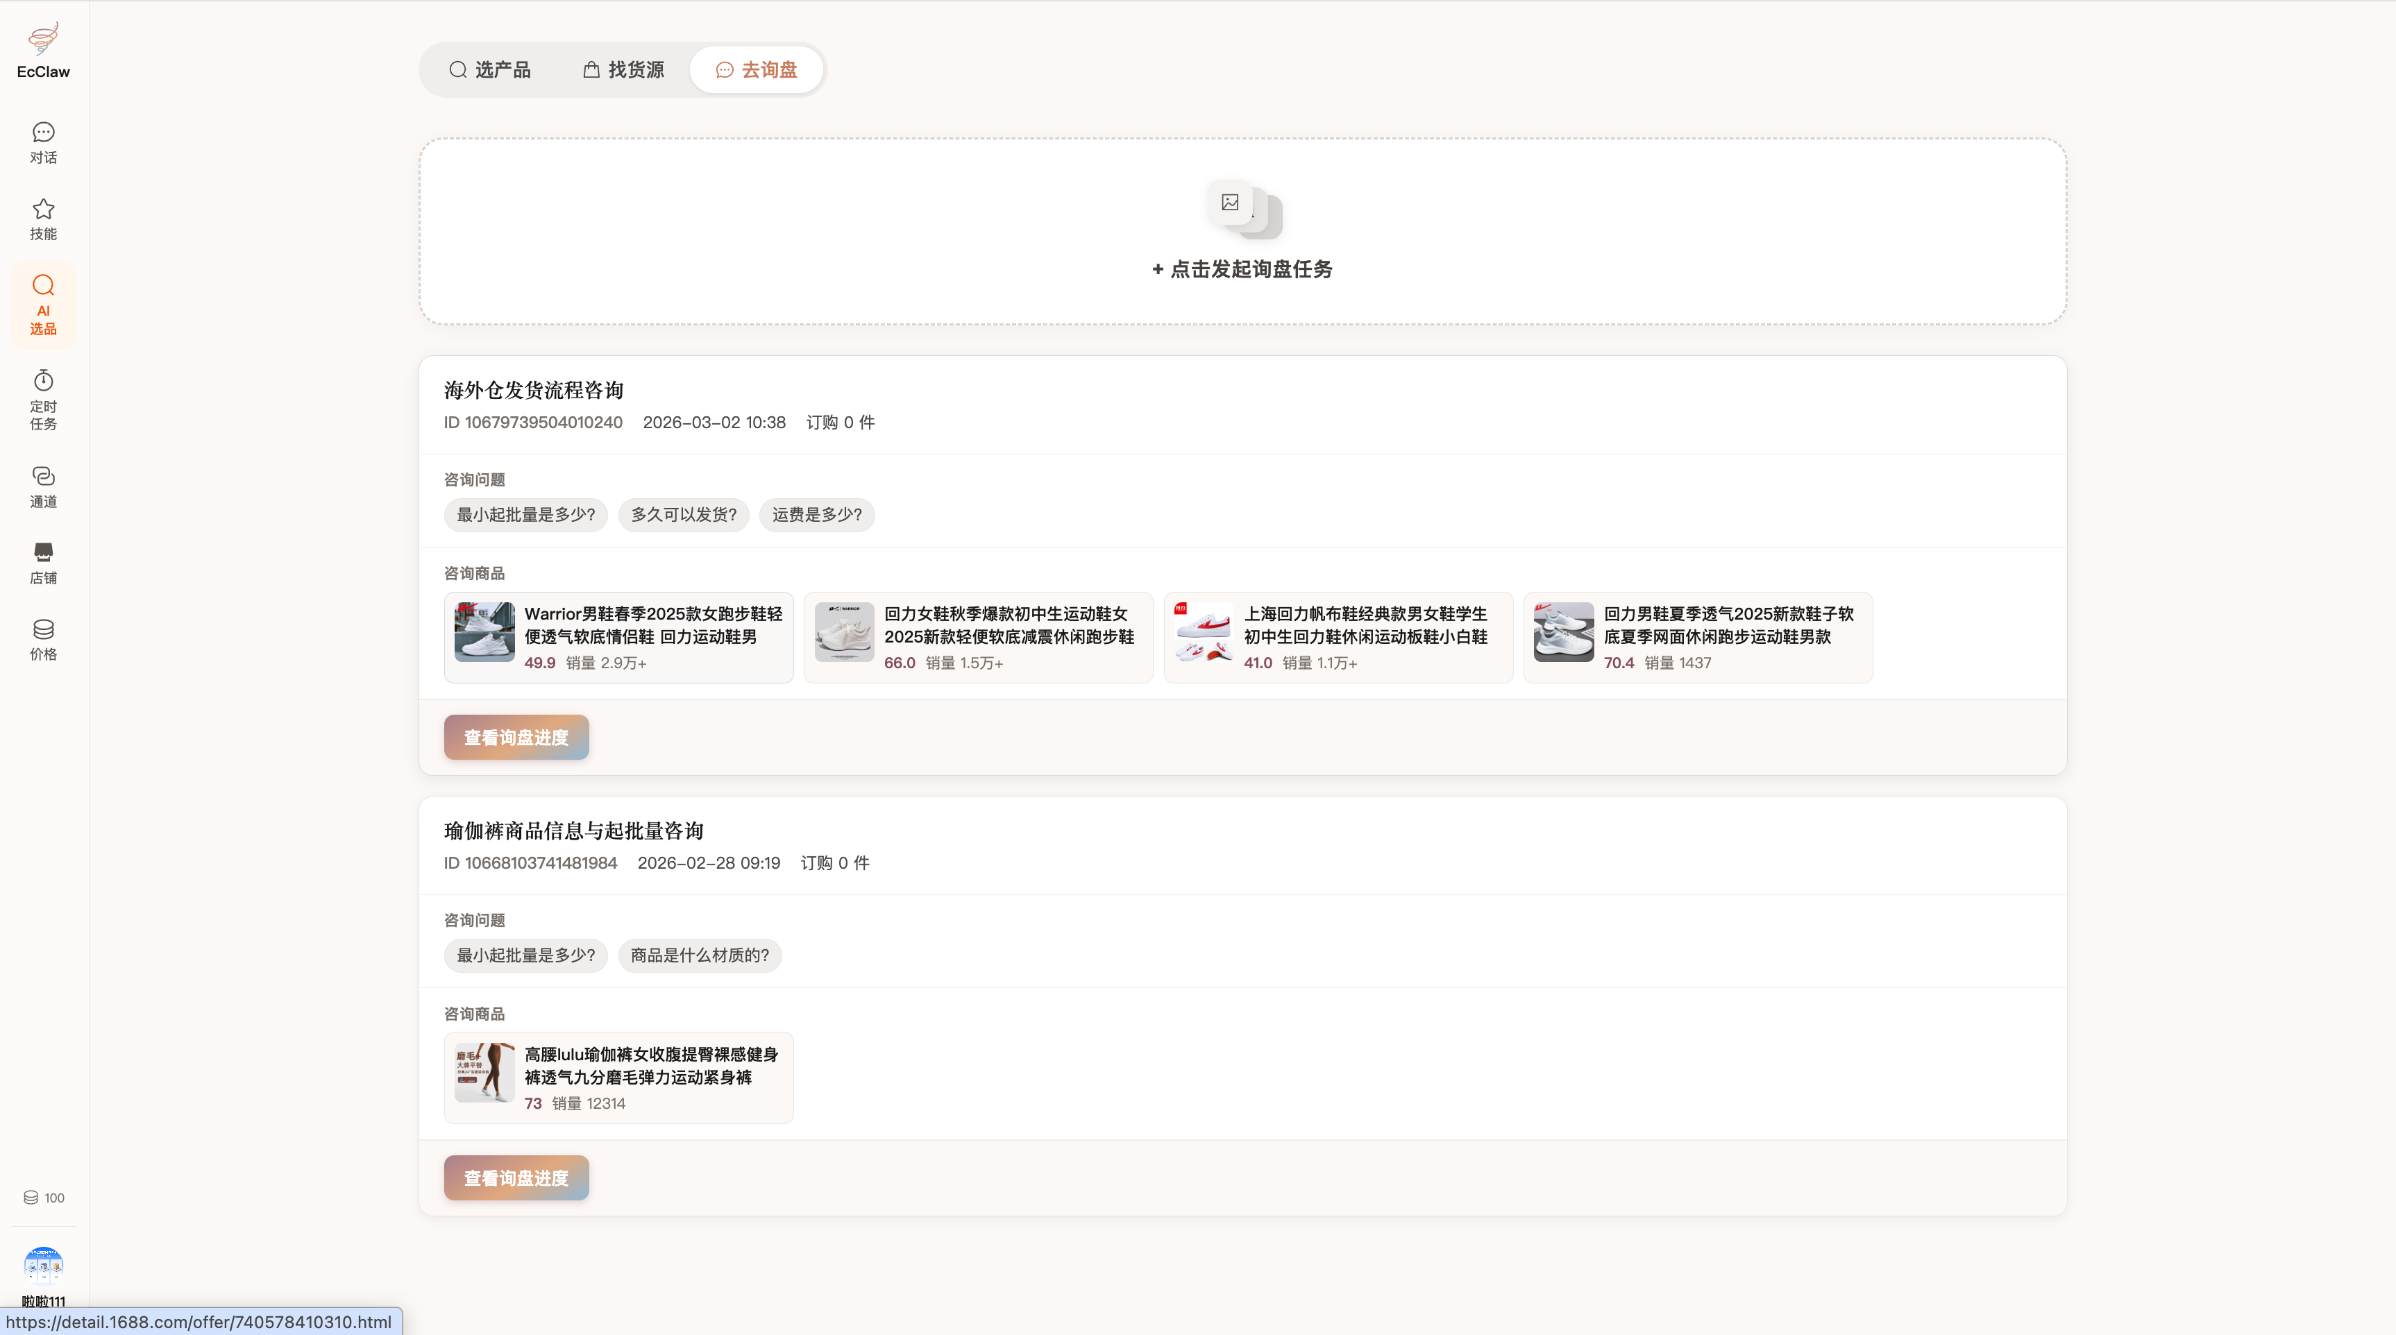This screenshot has width=2396, height=1335.
Task: Open 查看询盘进度 for 瑜伽裤商品咨询
Action: click(515, 1177)
